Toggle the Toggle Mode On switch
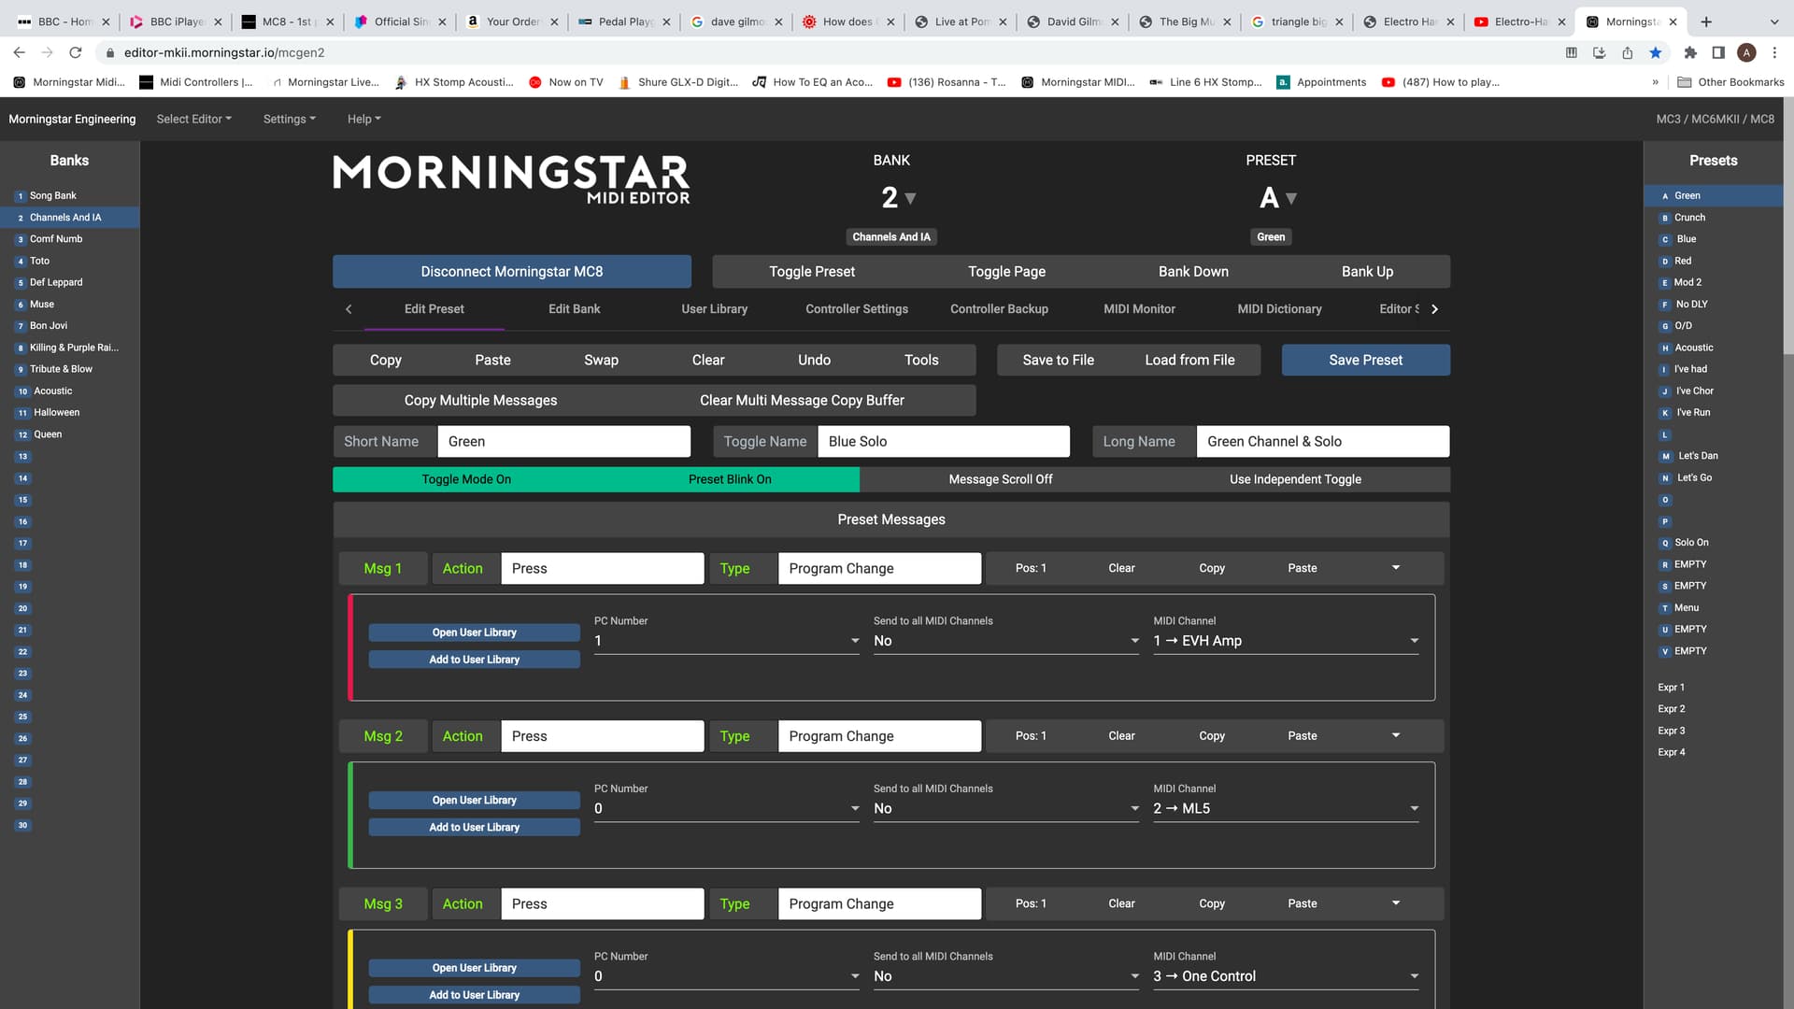 pyautogui.click(x=465, y=479)
